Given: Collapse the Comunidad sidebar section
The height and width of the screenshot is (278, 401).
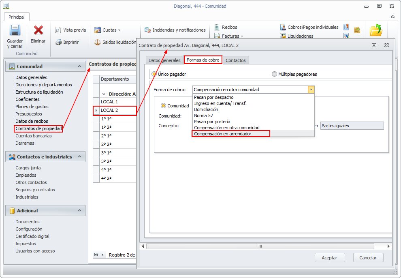Looking at the screenshot, I should pos(79,66).
